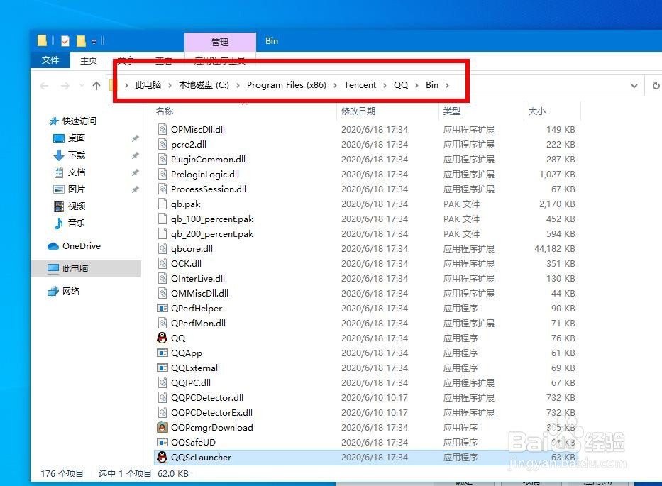
Task: Click new folder icon in title bar
Action: tap(81, 41)
